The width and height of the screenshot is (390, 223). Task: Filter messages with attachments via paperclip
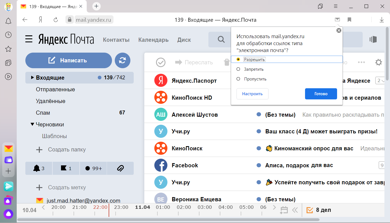click(x=120, y=168)
